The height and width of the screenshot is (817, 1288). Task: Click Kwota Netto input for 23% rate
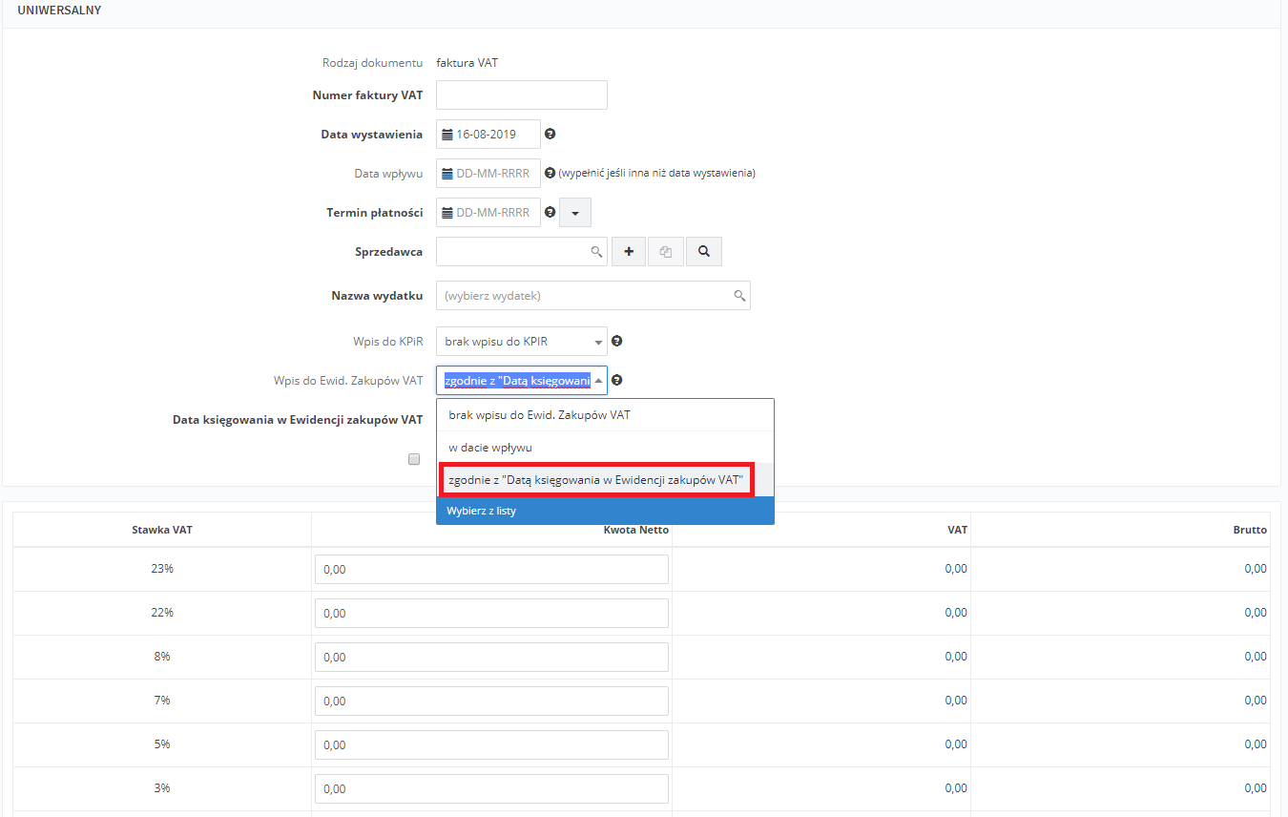point(491,569)
